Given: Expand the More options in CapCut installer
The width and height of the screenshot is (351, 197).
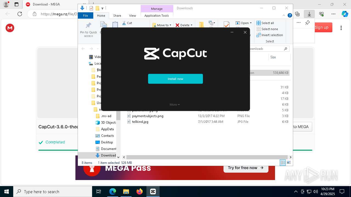Looking at the screenshot, I should 175,105.
